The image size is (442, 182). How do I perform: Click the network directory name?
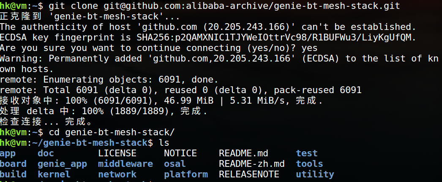pyautogui.click(x=117, y=174)
